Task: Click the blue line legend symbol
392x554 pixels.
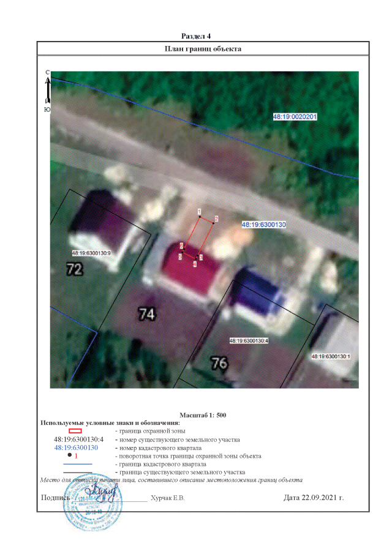Action: 77,464
